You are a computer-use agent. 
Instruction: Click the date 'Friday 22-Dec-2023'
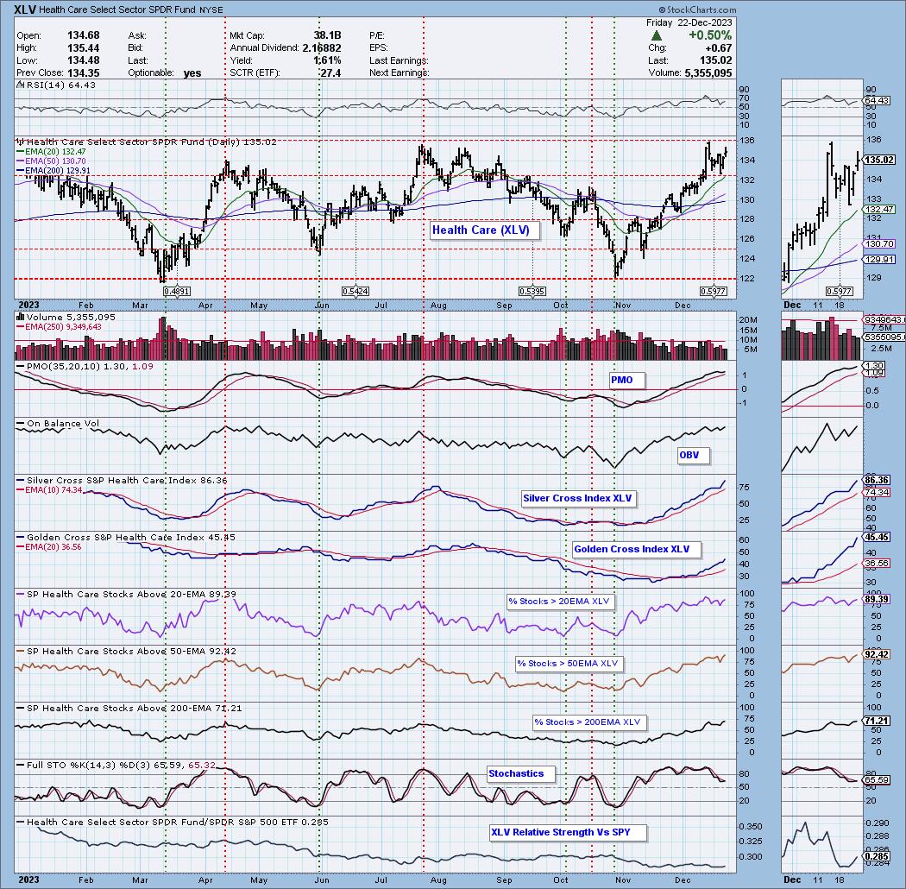coord(689,22)
